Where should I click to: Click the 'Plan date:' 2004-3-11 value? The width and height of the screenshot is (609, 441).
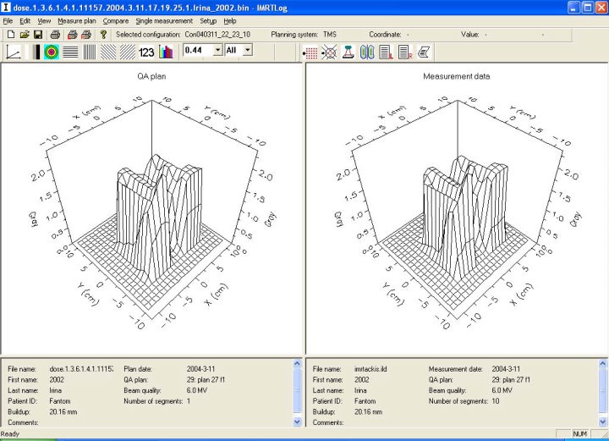[x=200, y=369]
